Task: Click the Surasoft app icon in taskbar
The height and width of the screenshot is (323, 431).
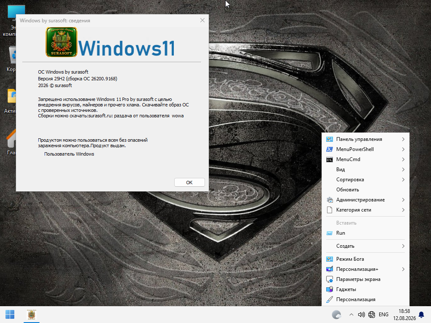Action: click(x=32, y=315)
